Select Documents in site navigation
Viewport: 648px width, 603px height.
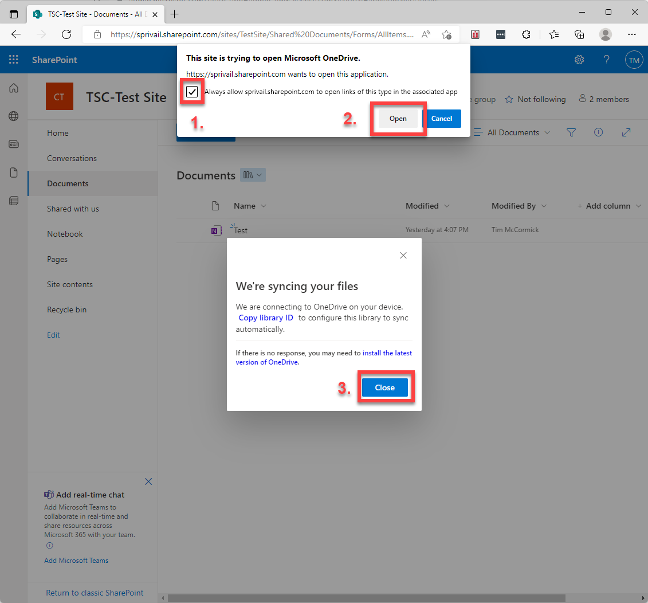click(x=68, y=183)
